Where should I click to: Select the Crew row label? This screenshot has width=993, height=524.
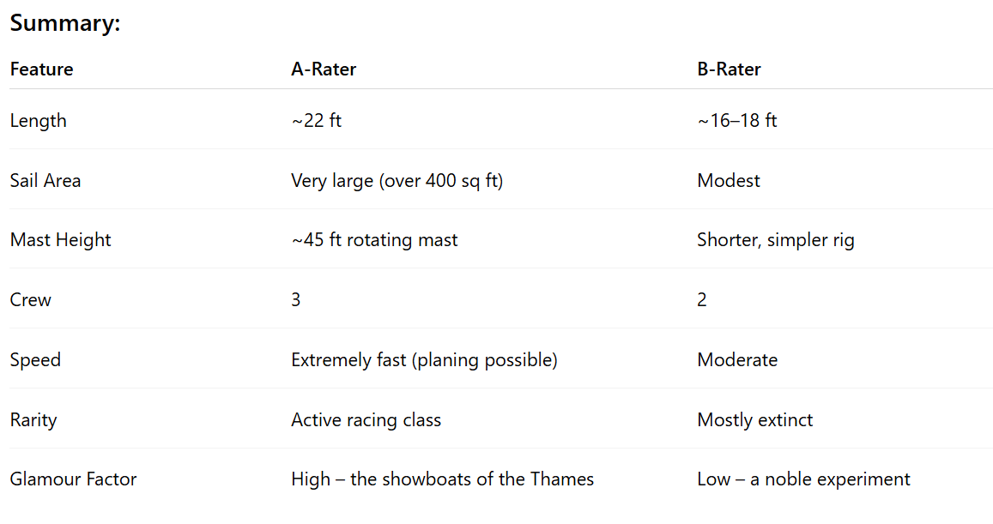(31, 300)
